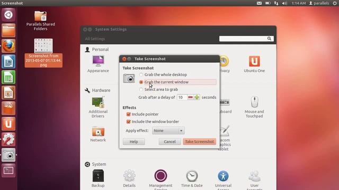Decrease delay with the minus button
Viewport: 339px width, 190px height.
tap(190, 97)
